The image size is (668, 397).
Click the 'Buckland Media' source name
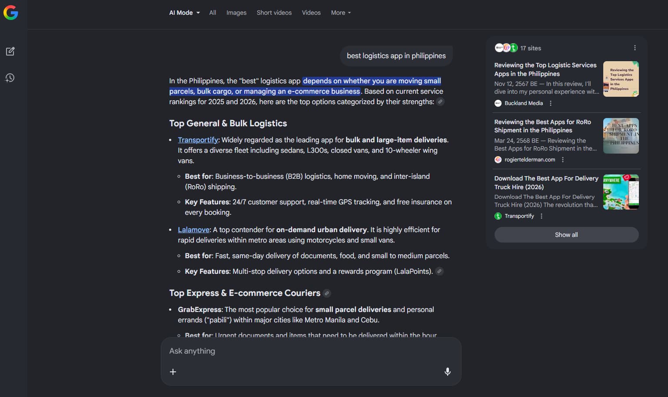(524, 103)
